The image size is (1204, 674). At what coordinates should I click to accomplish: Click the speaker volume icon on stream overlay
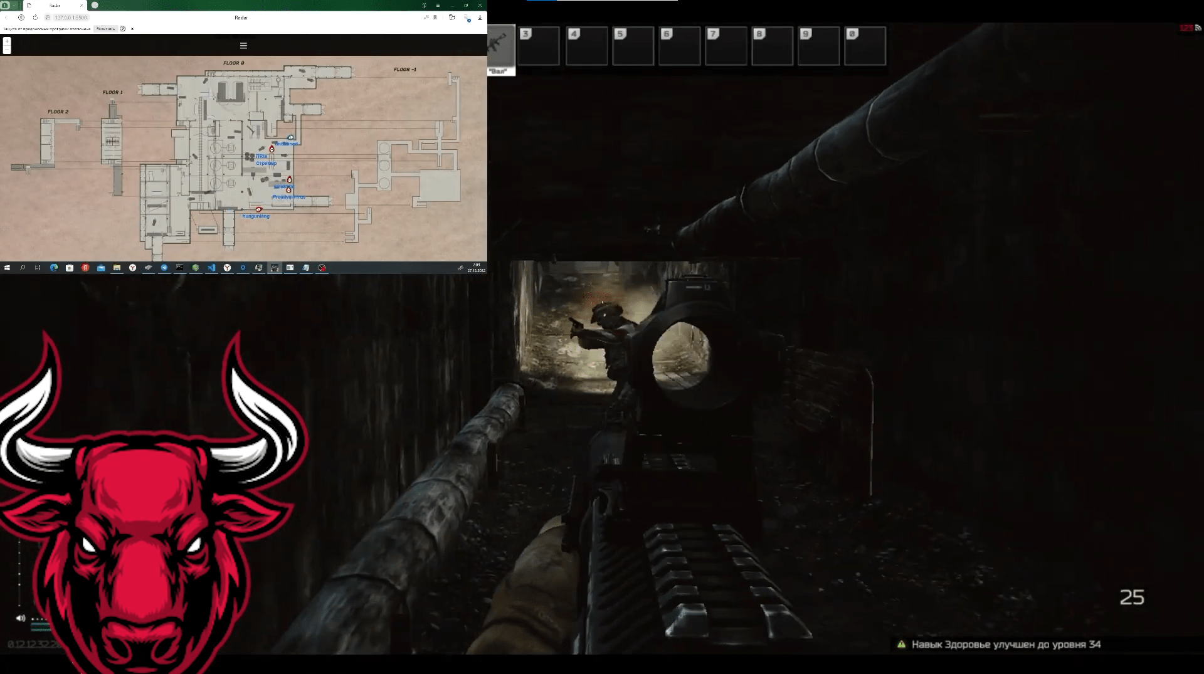(x=21, y=618)
